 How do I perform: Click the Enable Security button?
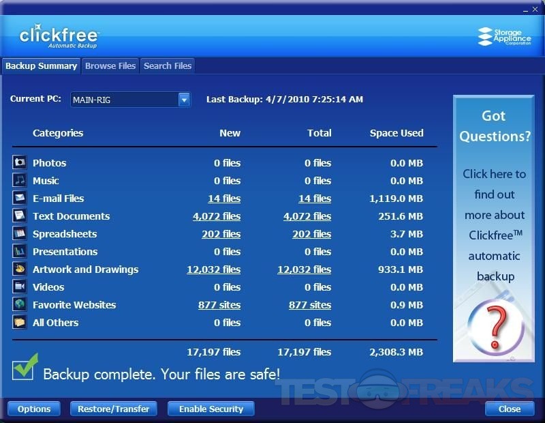click(211, 409)
